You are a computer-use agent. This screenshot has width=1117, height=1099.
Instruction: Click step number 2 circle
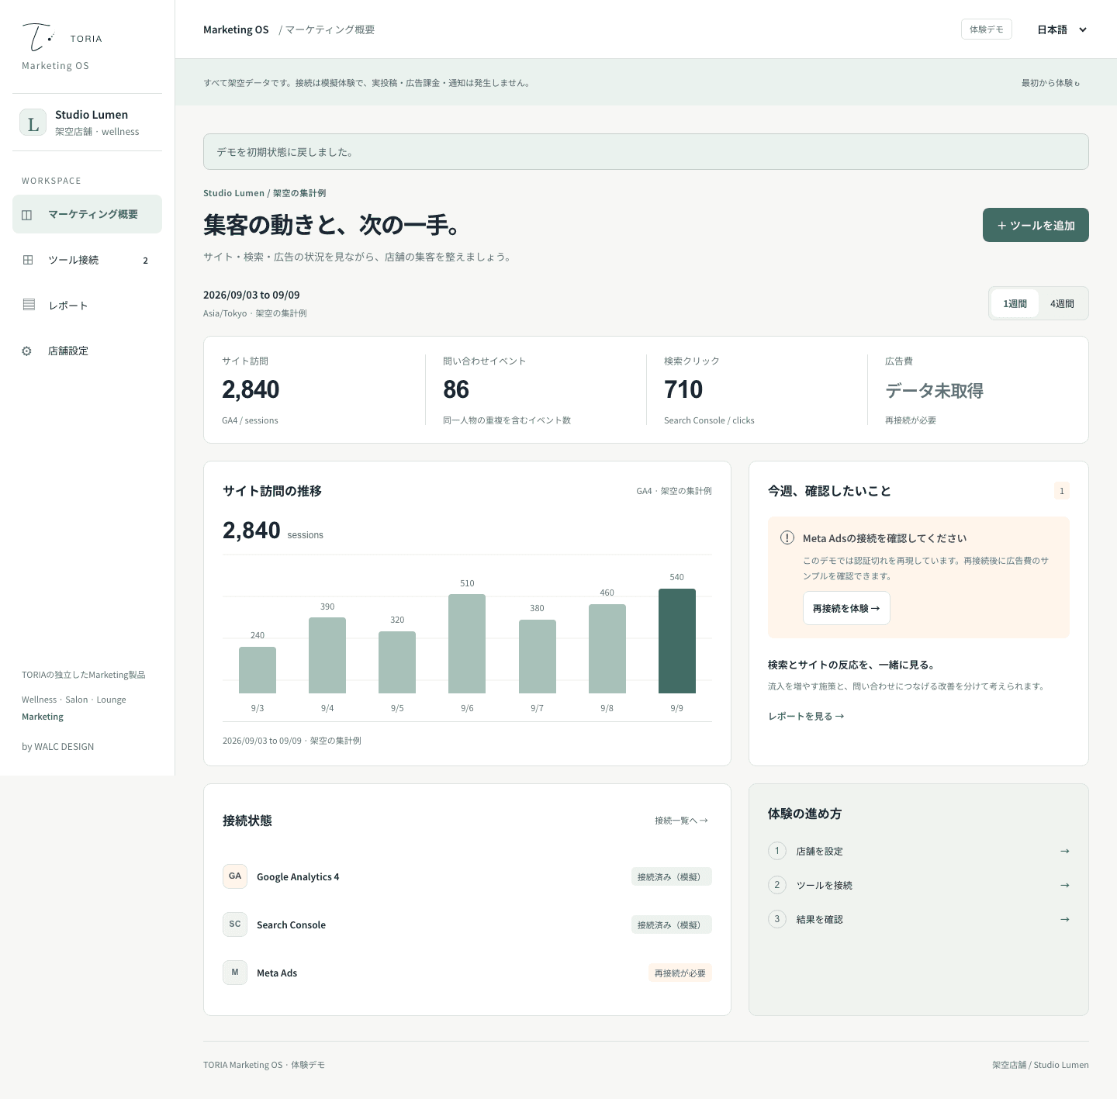(777, 885)
